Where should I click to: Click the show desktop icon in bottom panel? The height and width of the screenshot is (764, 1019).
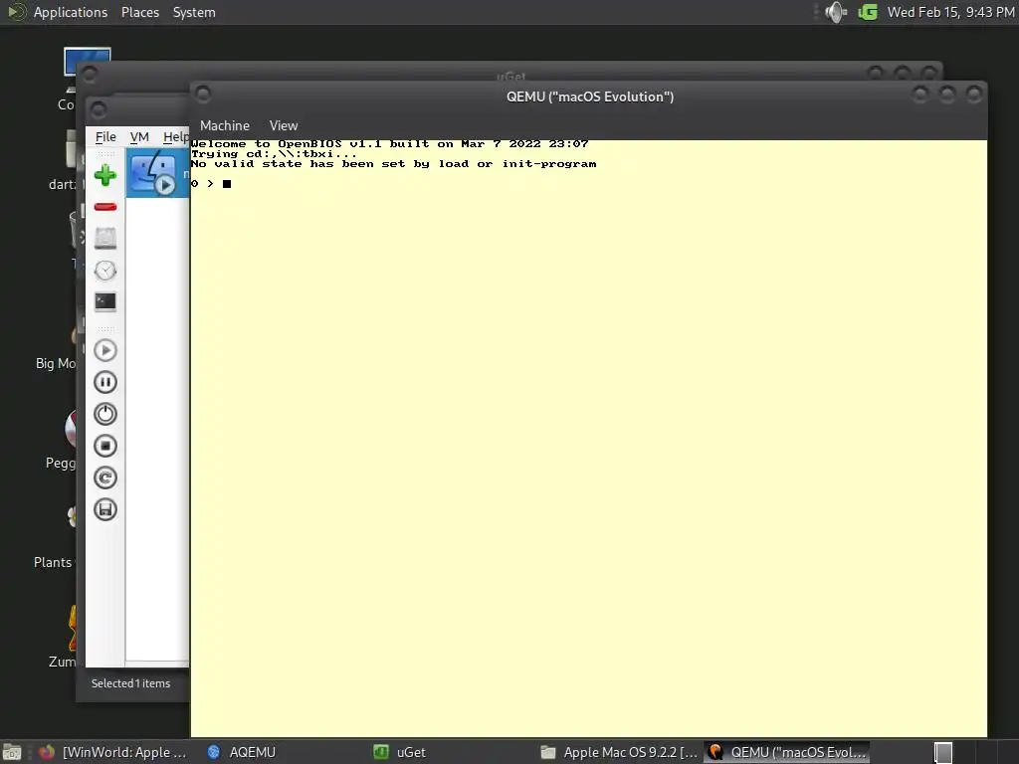pyautogui.click(x=12, y=752)
